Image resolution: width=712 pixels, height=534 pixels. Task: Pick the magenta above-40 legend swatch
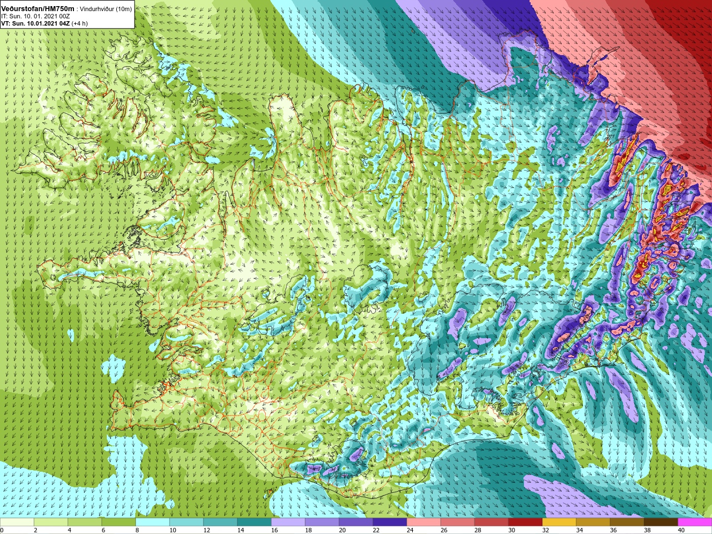[695, 522]
